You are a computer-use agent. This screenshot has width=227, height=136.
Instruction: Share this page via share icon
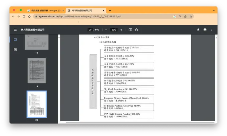click(x=185, y=16)
